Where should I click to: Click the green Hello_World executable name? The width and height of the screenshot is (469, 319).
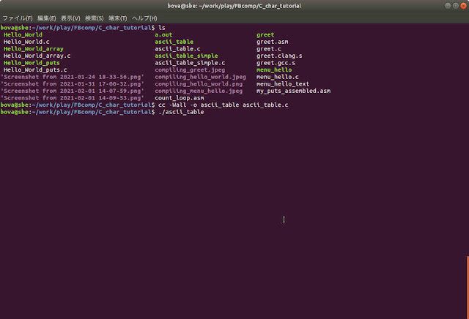[23, 34]
